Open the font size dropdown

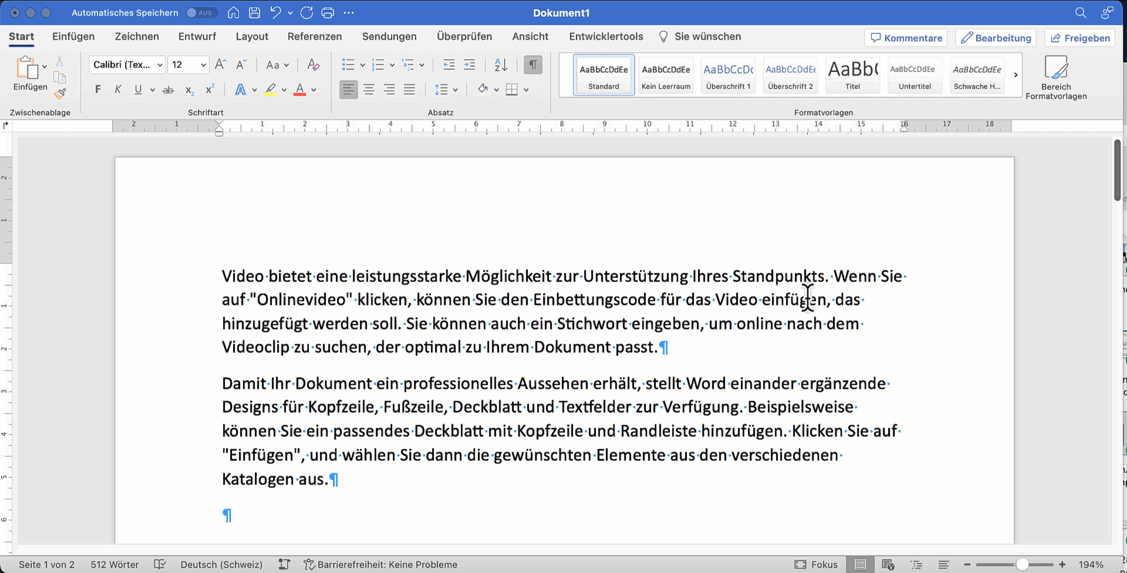pyautogui.click(x=203, y=65)
